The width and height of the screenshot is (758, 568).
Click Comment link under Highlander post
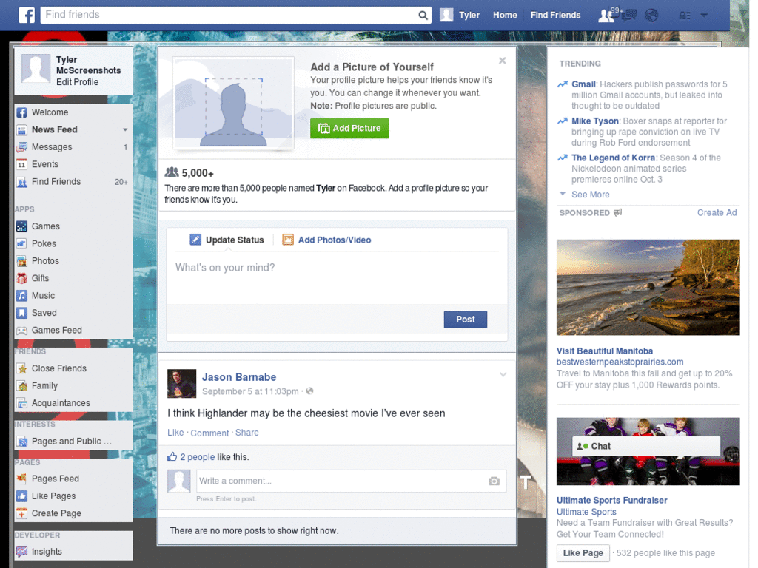pyautogui.click(x=209, y=433)
